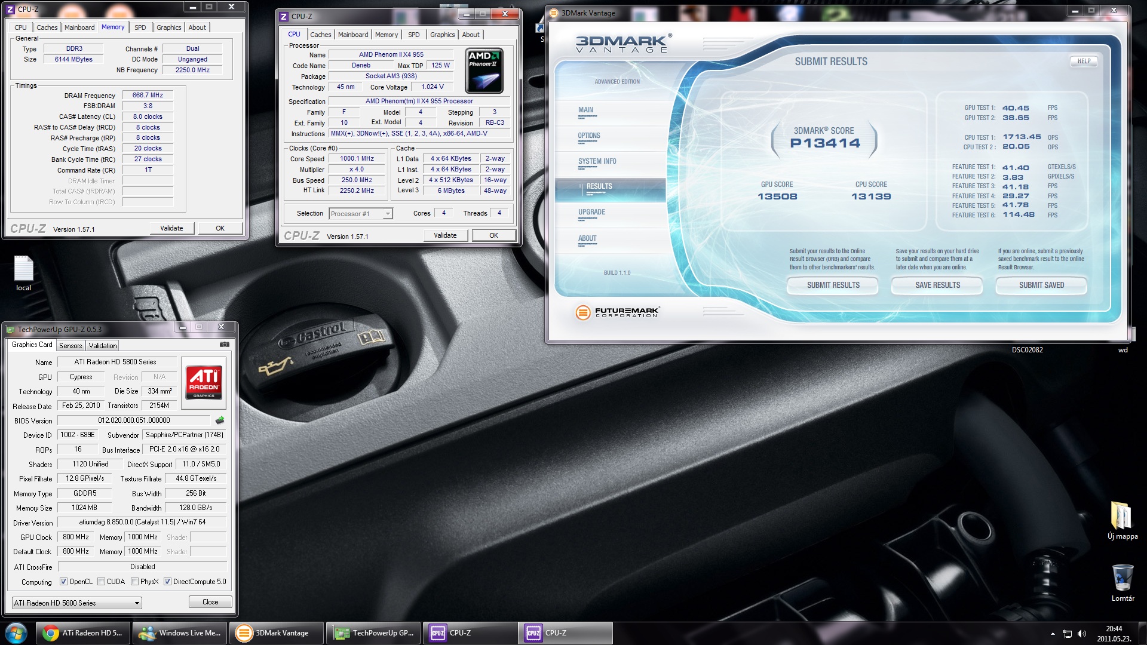This screenshot has width=1147, height=645.
Task: Click the taskbar clock and date
Action: click(1114, 634)
